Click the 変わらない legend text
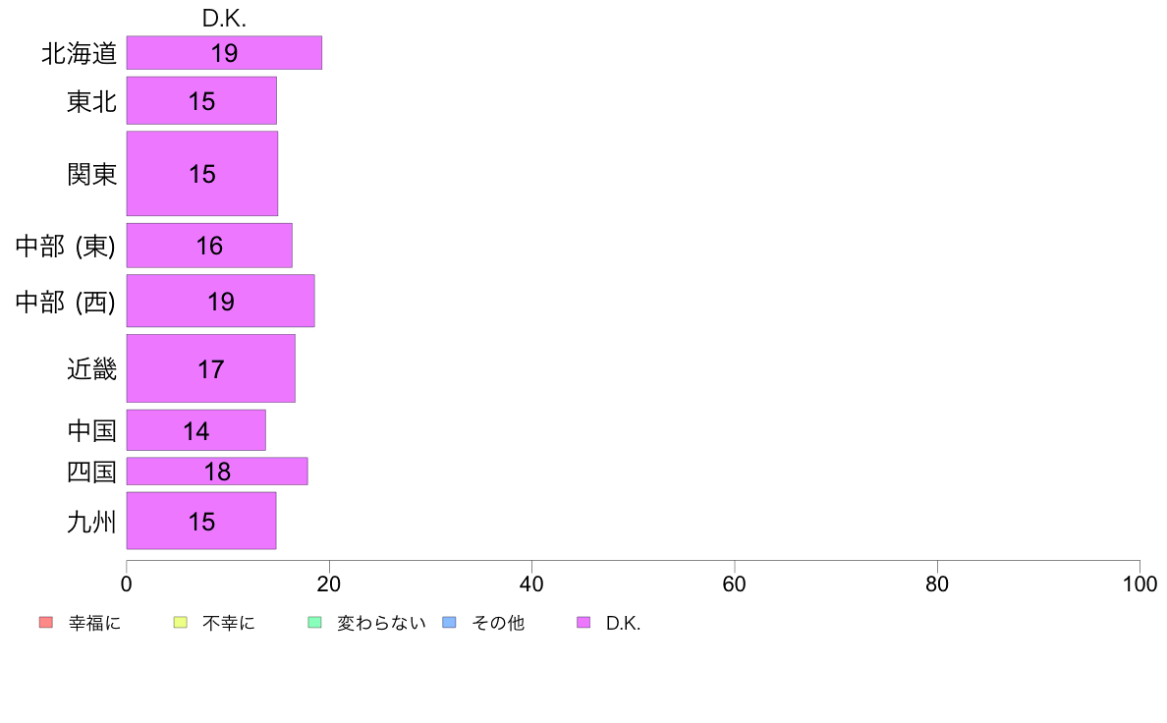The width and height of the screenshot is (1167, 723). tap(381, 623)
